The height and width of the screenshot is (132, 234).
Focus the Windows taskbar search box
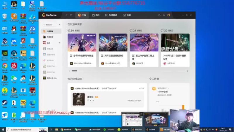pos(27,129)
